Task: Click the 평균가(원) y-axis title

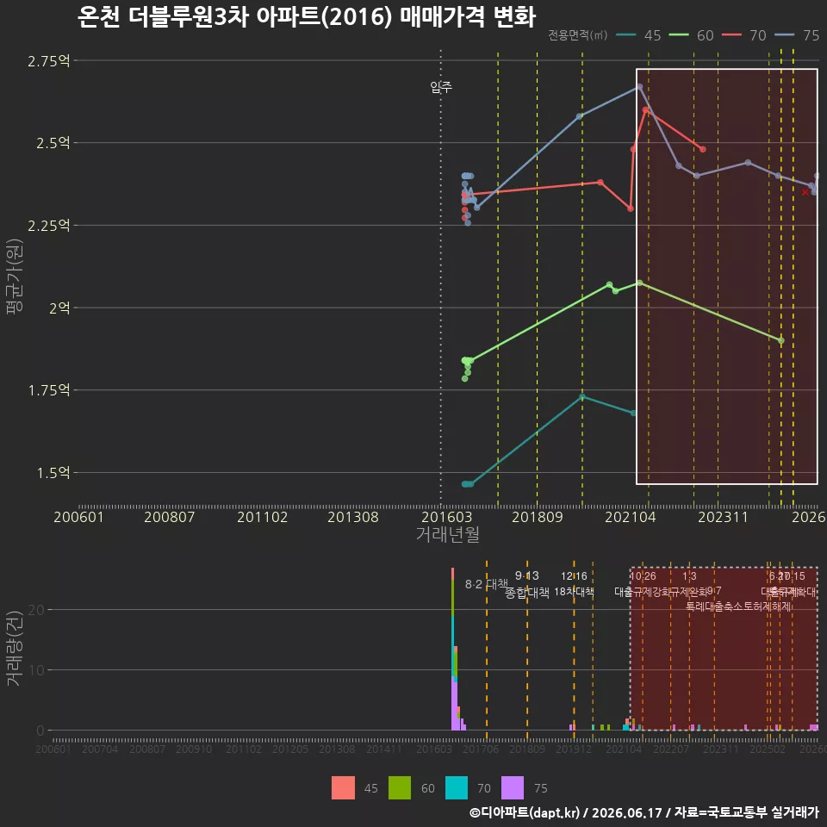Action: [x=14, y=277]
